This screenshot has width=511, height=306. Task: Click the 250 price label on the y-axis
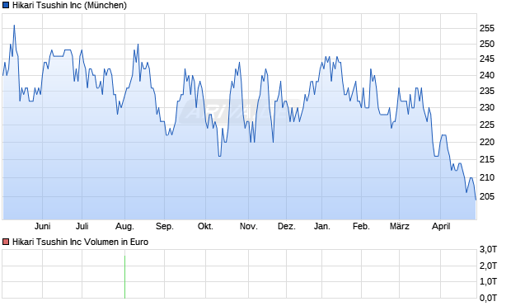(487, 44)
